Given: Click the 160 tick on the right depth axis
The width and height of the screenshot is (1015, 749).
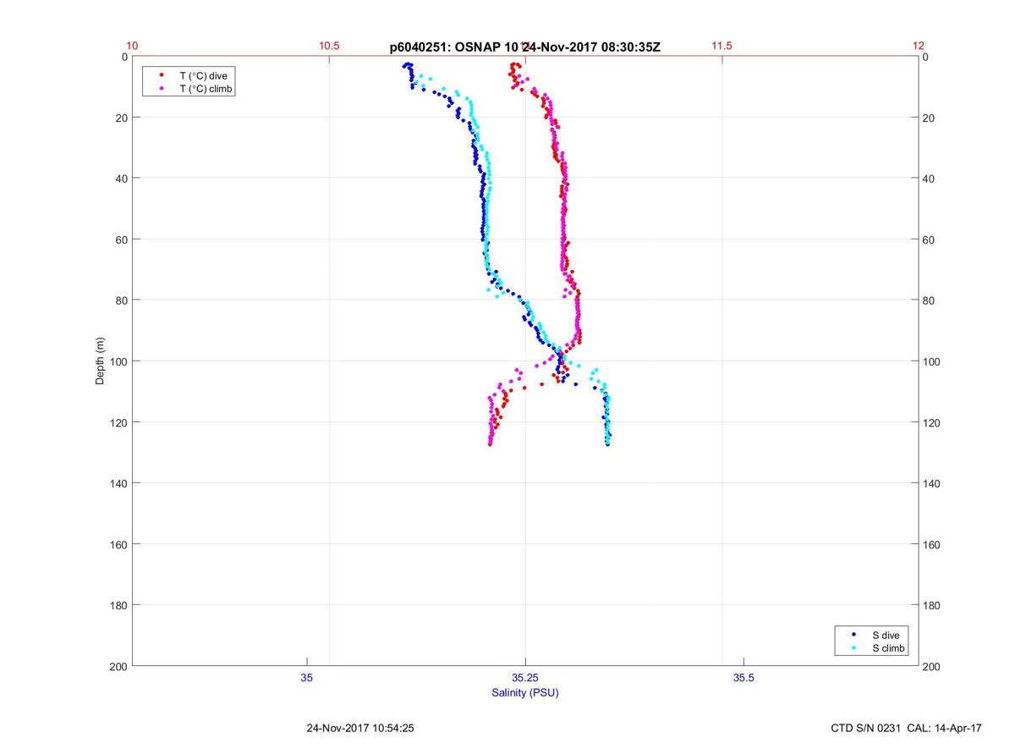Looking at the screenshot, I should point(933,544).
